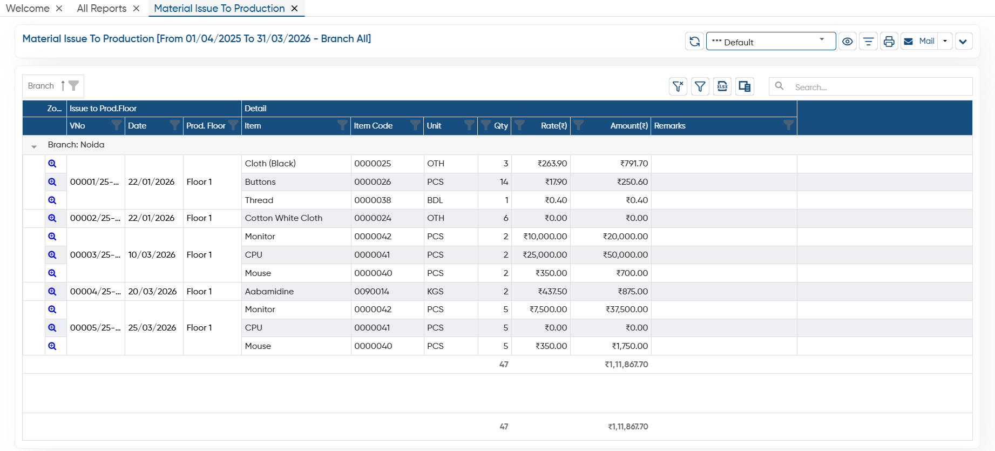Open the column chooser icon
Viewport: 995px width, 451px height.
pyautogui.click(x=744, y=86)
